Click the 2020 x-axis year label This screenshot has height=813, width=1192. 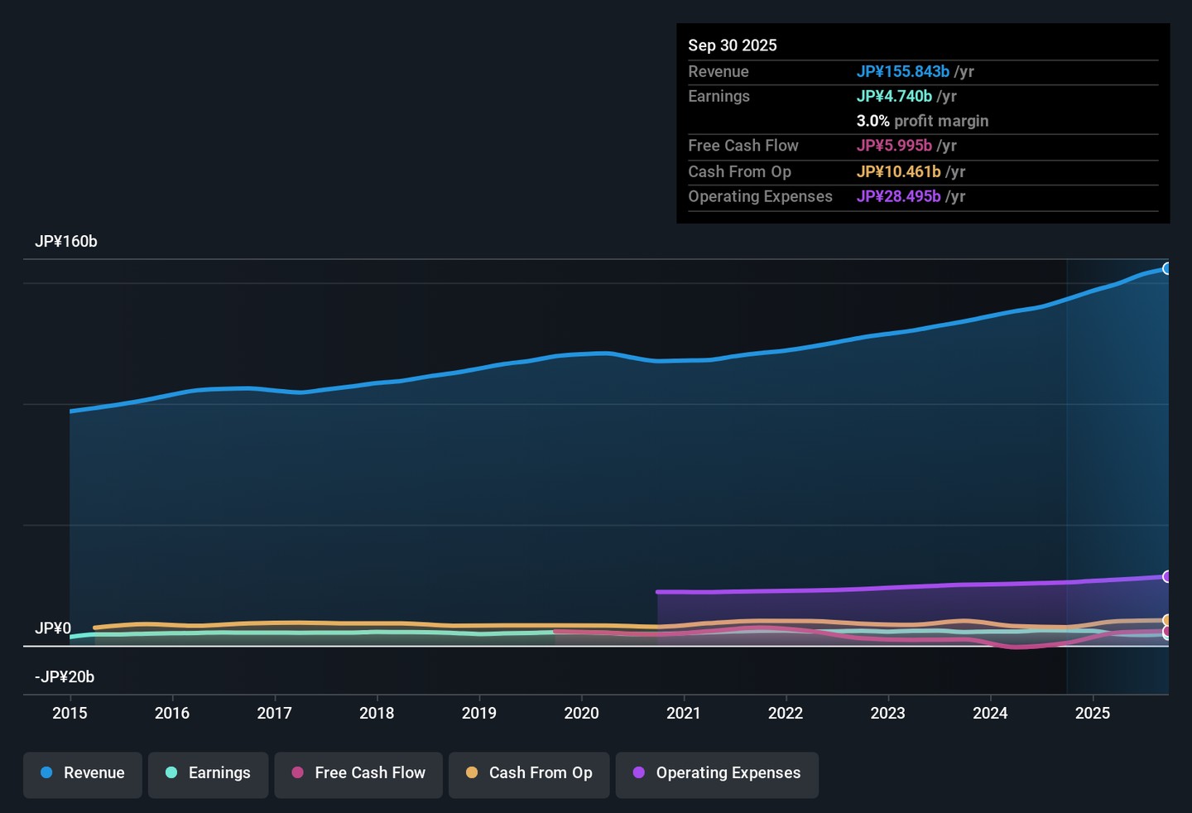point(581,714)
